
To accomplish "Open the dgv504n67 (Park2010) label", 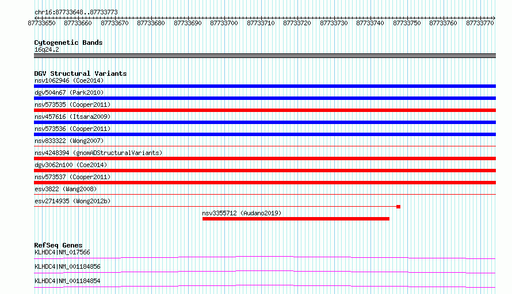I will click(x=69, y=92).
